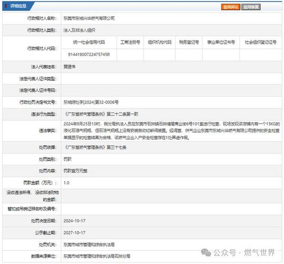
Task: Click the 处罚决定日期 label
Action: click(44, 221)
